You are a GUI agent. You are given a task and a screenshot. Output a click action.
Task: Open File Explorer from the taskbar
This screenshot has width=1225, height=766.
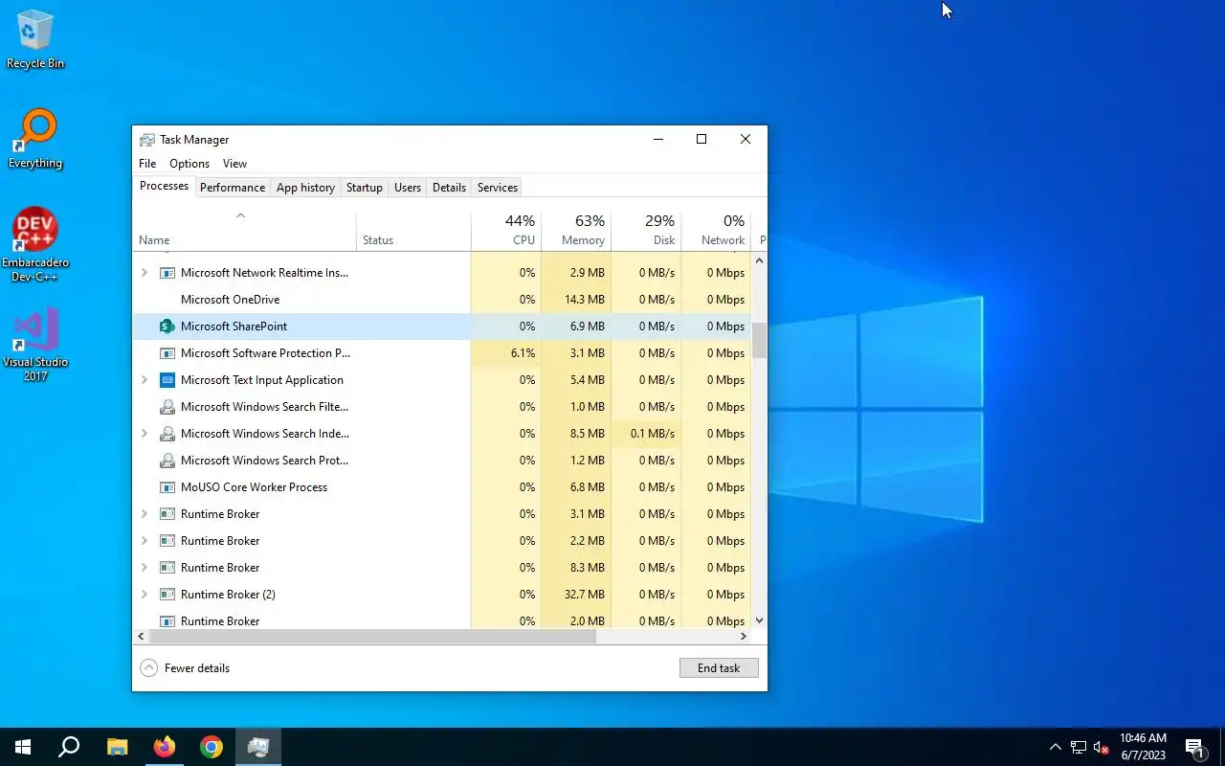coord(117,747)
